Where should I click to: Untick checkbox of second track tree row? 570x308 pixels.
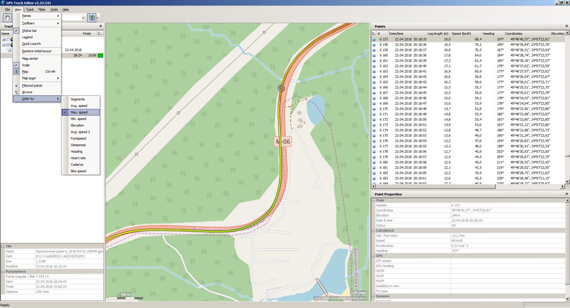(8, 45)
